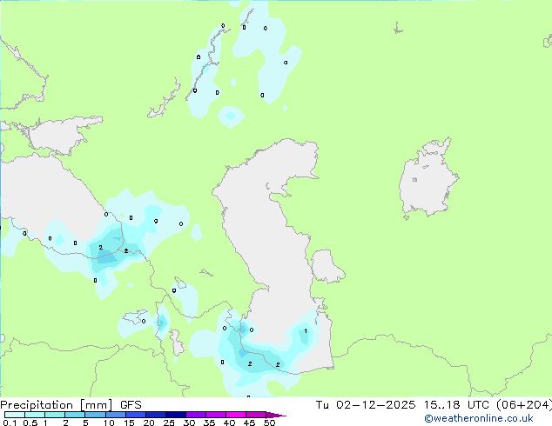Click the over-50 arrow at legend end
The image size is (552, 426).
click(276, 415)
